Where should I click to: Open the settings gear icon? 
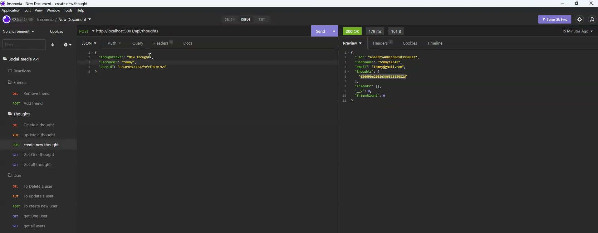click(580, 19)
